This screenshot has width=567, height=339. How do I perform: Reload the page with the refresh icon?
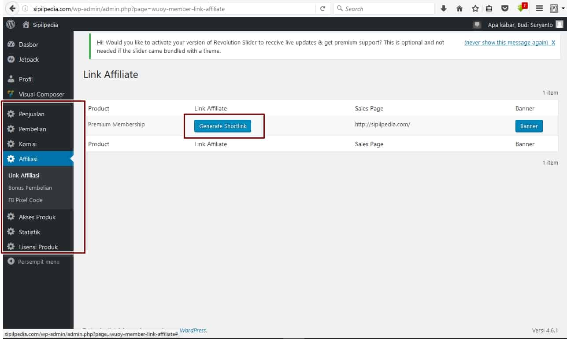(322, 8)
